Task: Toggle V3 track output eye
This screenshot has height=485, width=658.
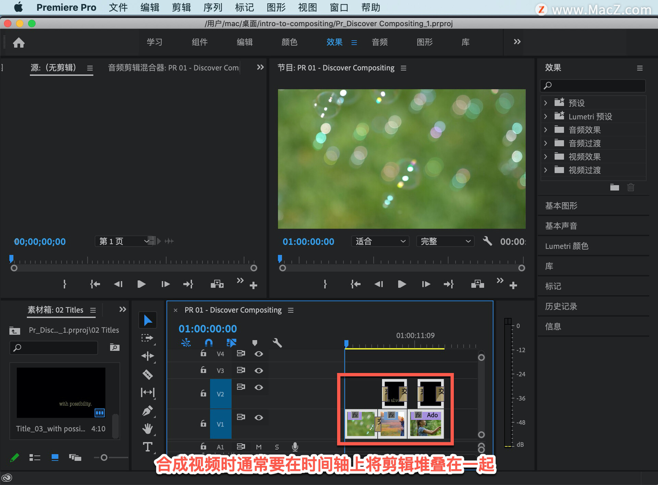Action: (x=259, y=371)
